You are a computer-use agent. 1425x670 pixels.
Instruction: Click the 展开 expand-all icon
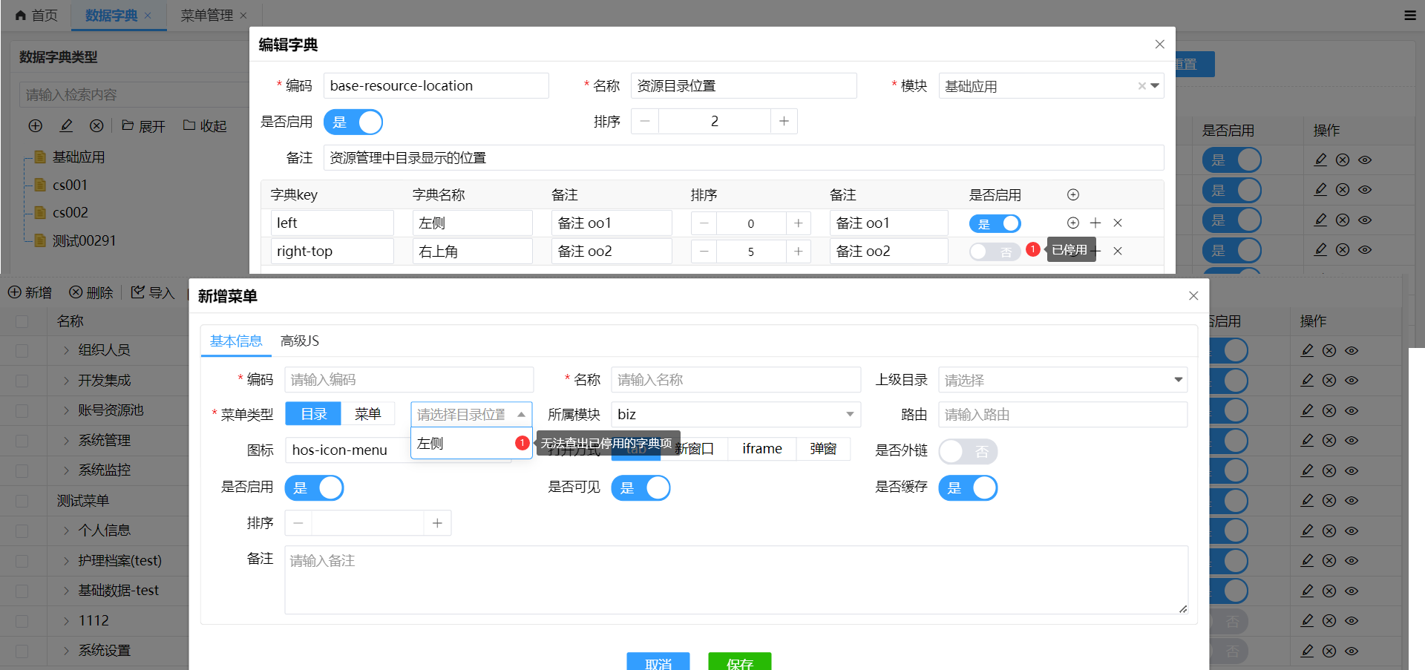pyautogui.click(x=142, y=125)
